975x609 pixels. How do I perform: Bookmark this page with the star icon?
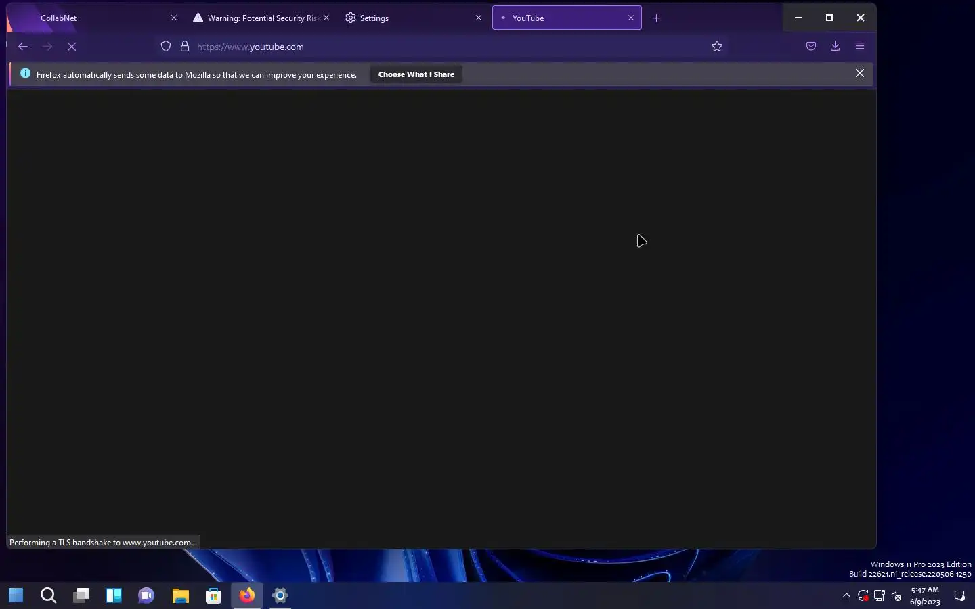717,47
